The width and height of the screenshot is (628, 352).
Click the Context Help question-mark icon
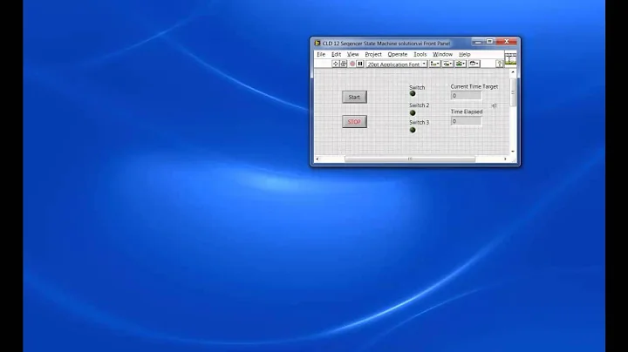500,64
